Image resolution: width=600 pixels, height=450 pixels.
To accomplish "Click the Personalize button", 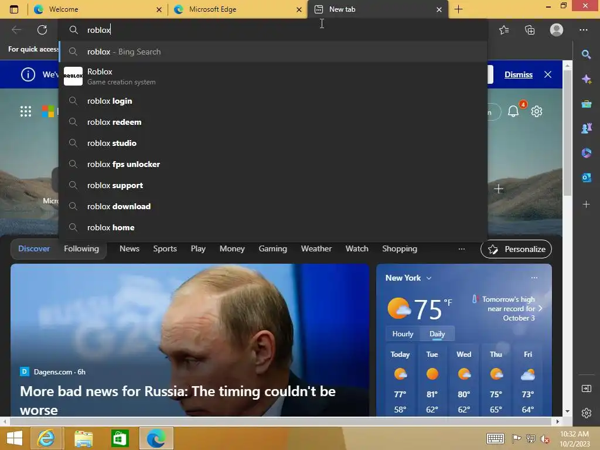I will pyautogui.click(x=516, y=249).
